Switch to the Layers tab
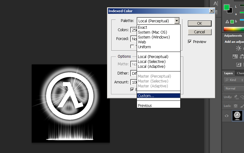 pos(228,73)
